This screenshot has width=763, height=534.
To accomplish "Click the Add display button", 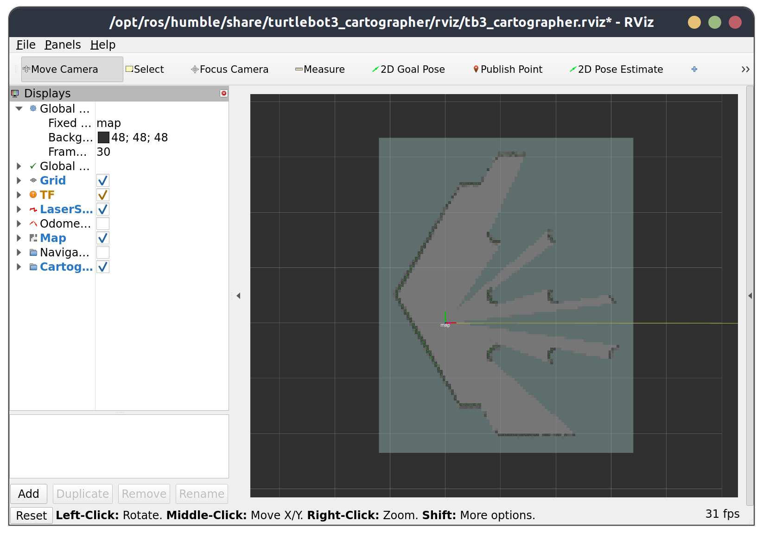I will coord(29,494).
